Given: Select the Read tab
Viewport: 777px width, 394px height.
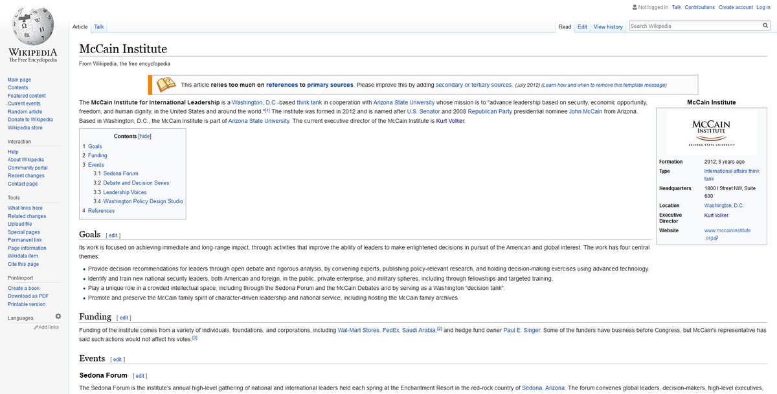Looking at the screenshot, I should pyautogui.click(x=565, y=27).
